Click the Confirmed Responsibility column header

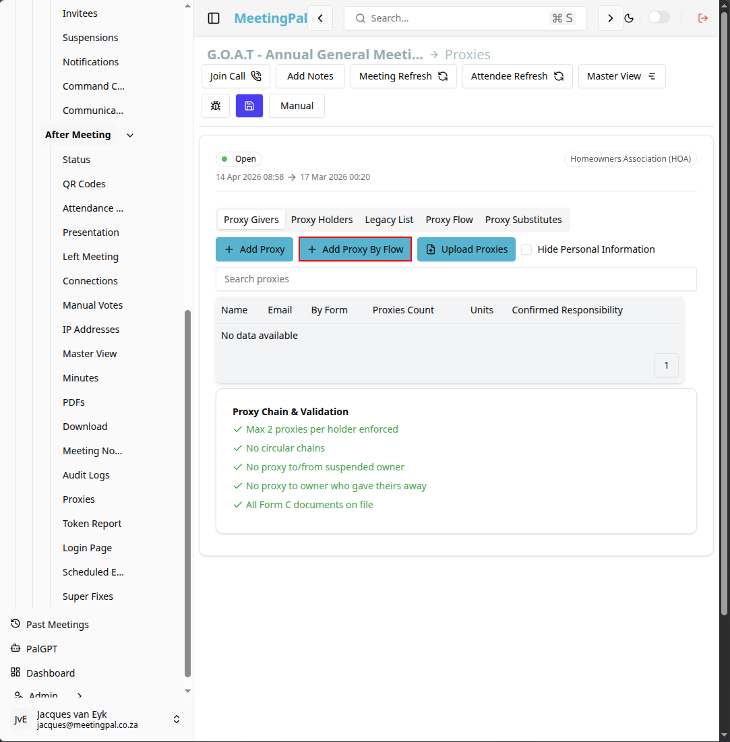tap(567, 310)
